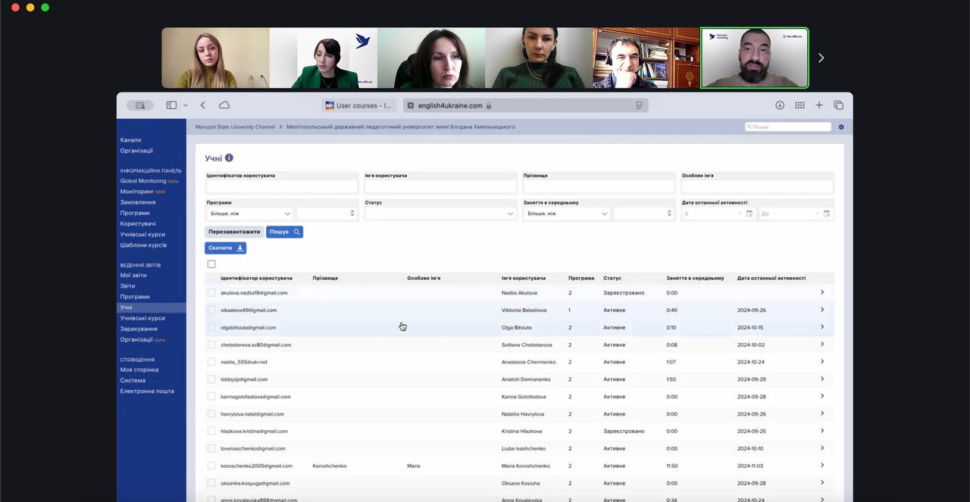Open calendar icon for the До date field
970x502 pixels.
coord(827,214)
